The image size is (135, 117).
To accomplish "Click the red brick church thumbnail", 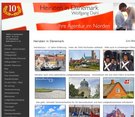I will coord(119,111).
